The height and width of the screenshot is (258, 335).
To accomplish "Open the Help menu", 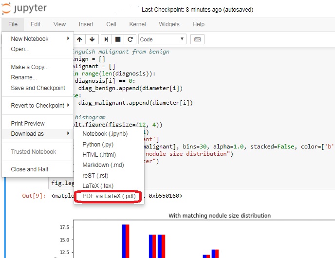I will 198,24.
